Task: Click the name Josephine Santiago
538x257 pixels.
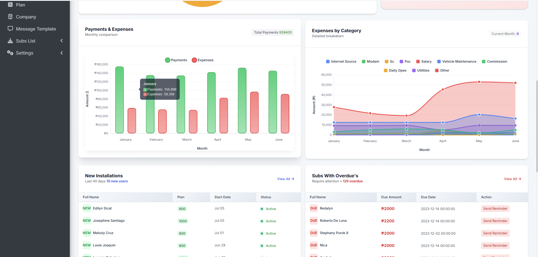Action: click(109, 221)
